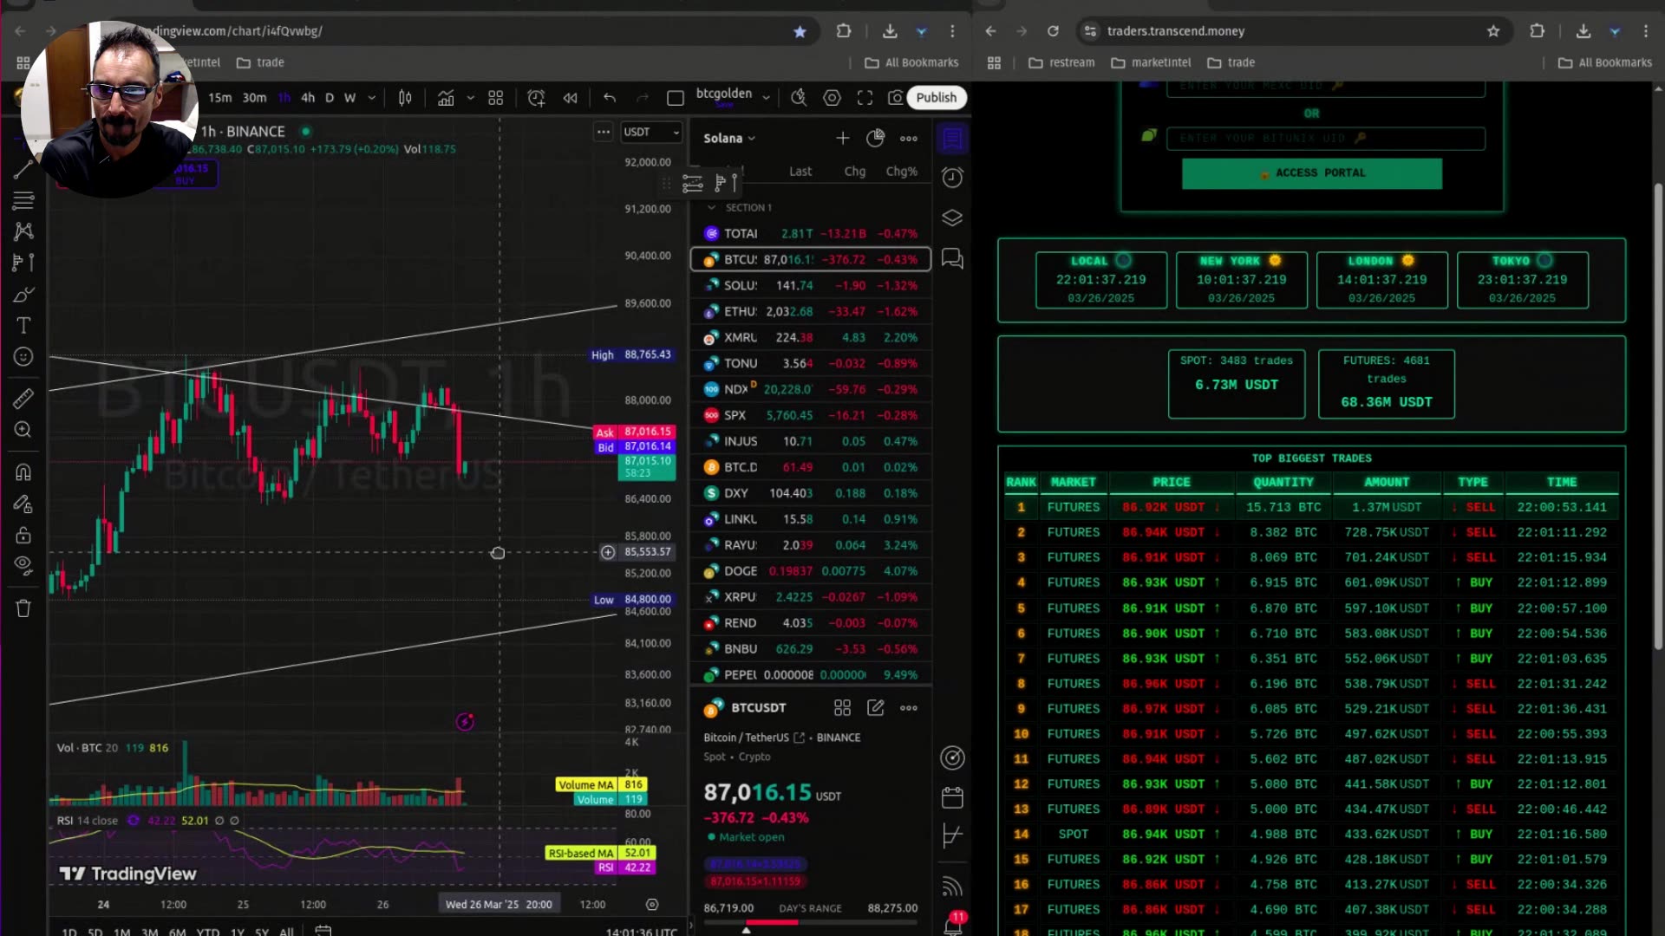Open the Emoji sticker tool
Viewport: 1665px width, 936px height.
coord(23,356)
